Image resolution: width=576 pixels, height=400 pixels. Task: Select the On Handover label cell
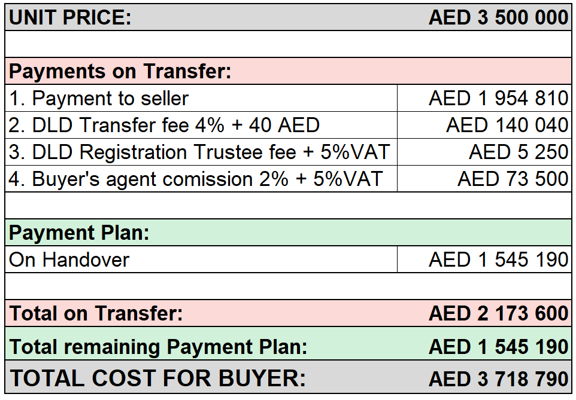pos(201,259)
